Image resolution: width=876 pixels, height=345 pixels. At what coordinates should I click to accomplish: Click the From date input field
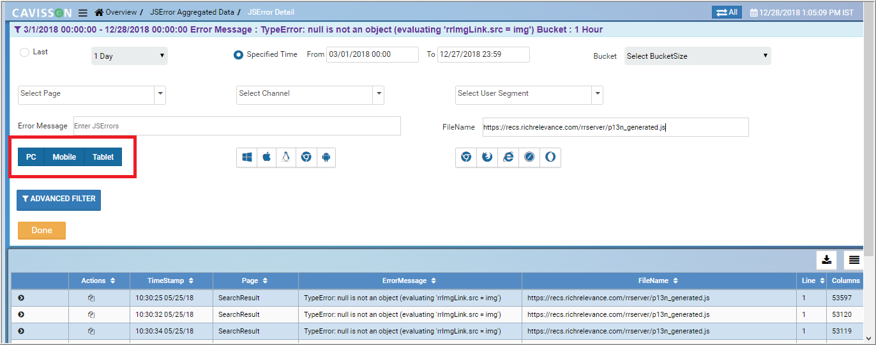[372, 55]
